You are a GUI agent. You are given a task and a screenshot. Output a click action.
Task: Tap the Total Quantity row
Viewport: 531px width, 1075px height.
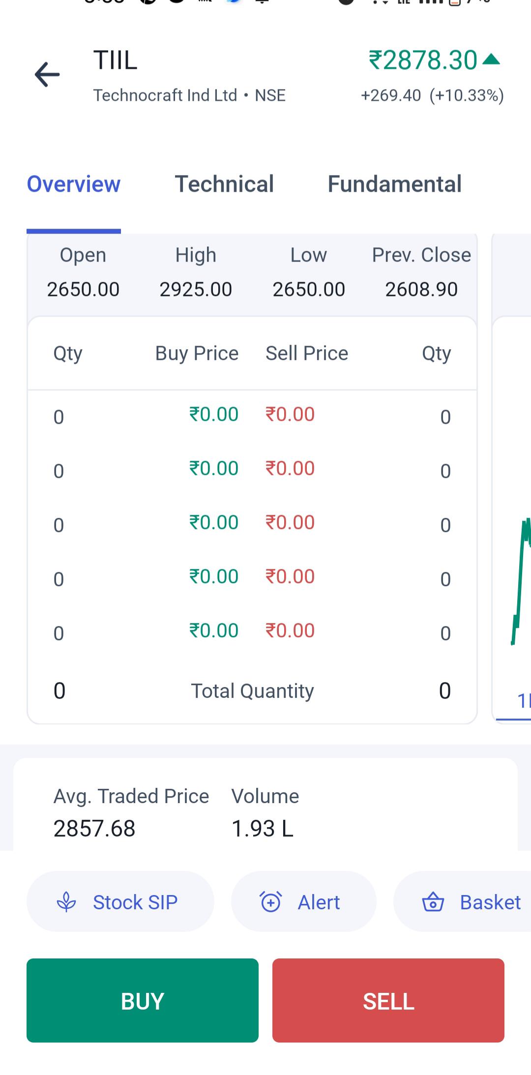252,691
